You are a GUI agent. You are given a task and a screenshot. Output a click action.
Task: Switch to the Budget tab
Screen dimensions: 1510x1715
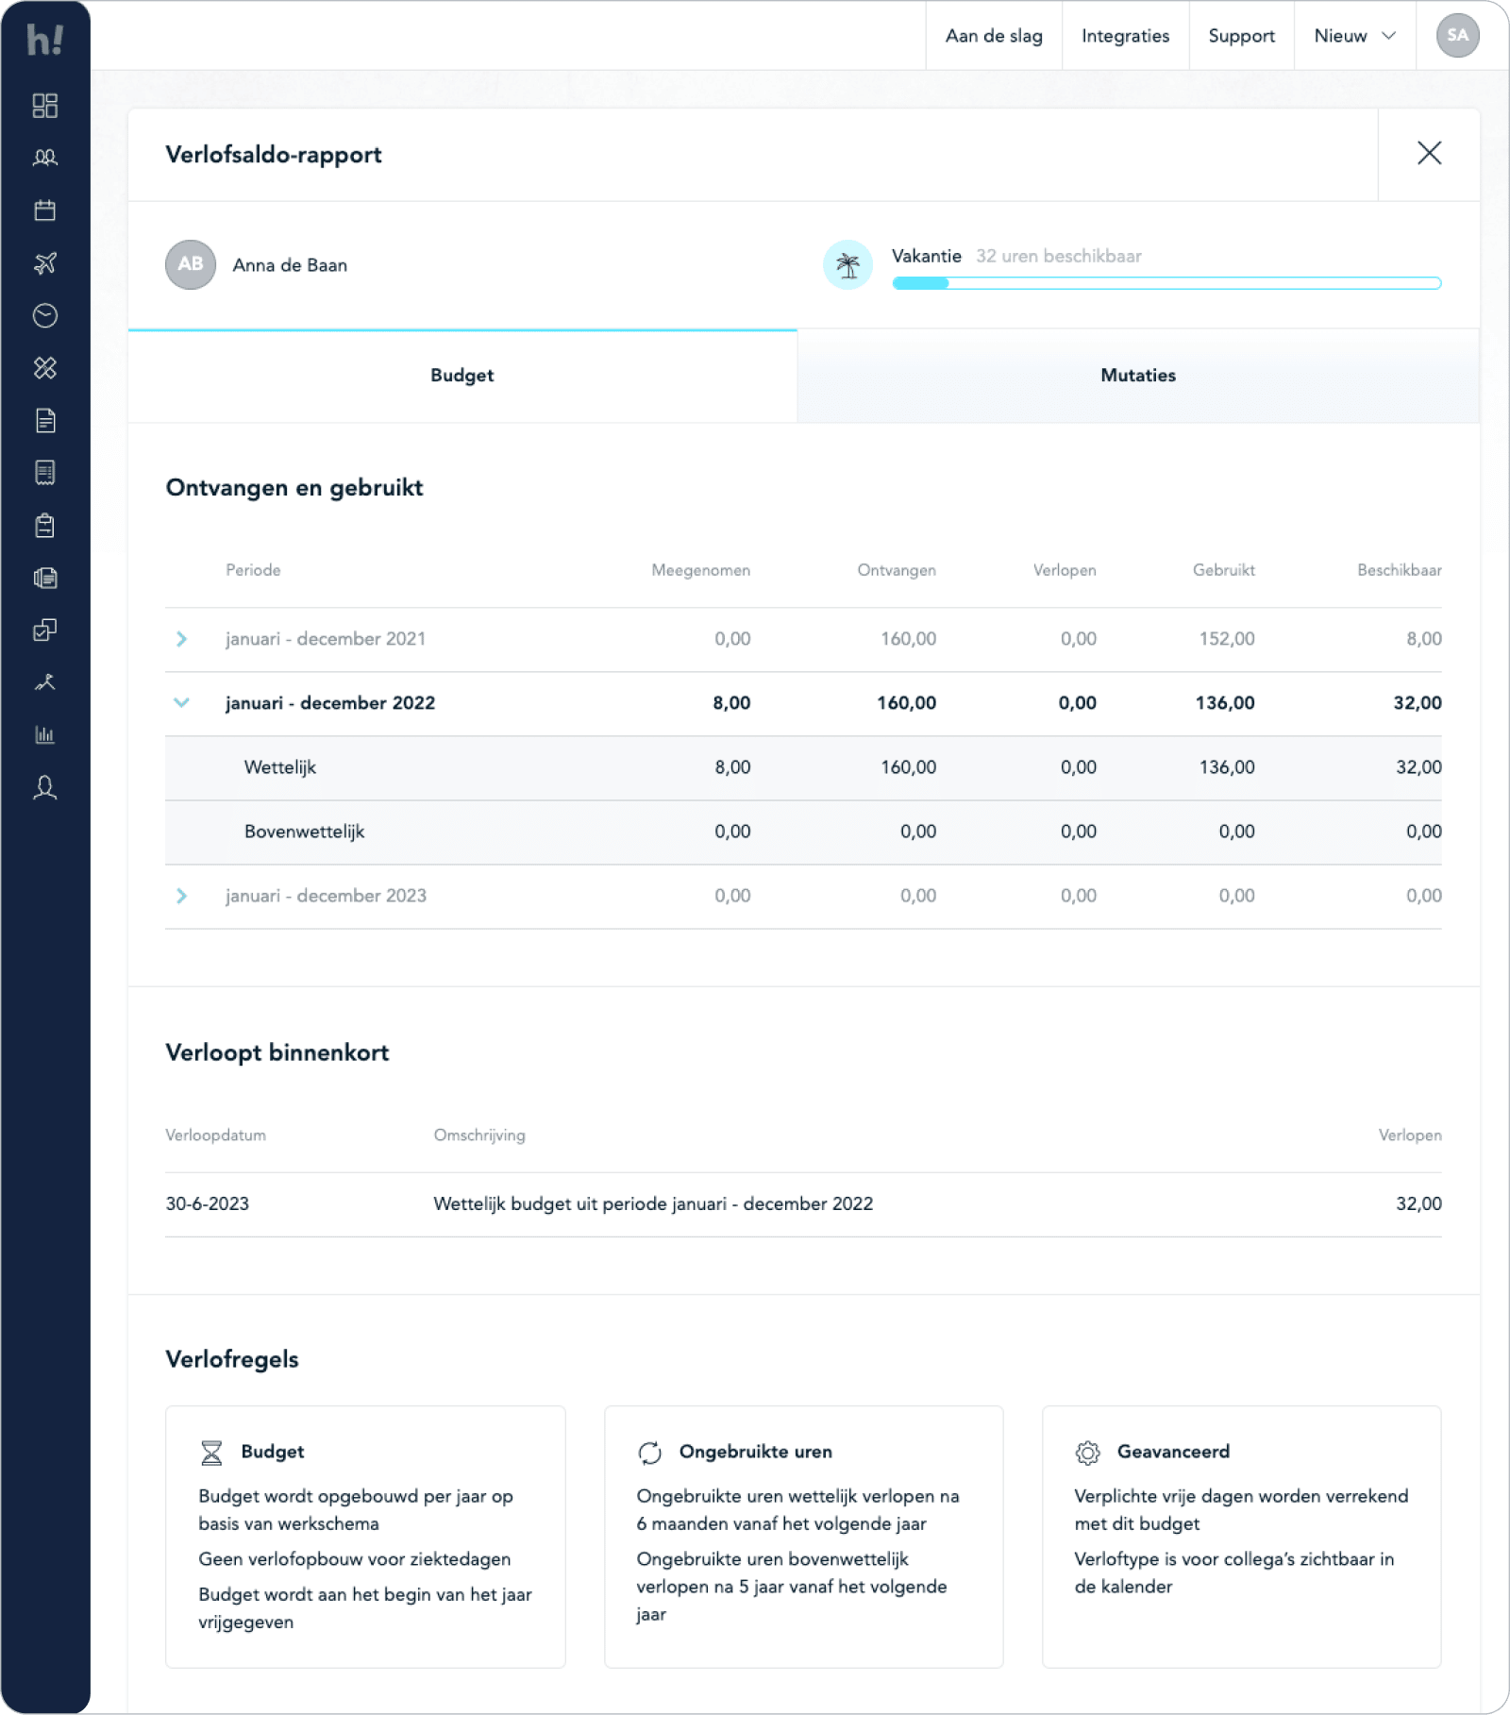(462, 376)
